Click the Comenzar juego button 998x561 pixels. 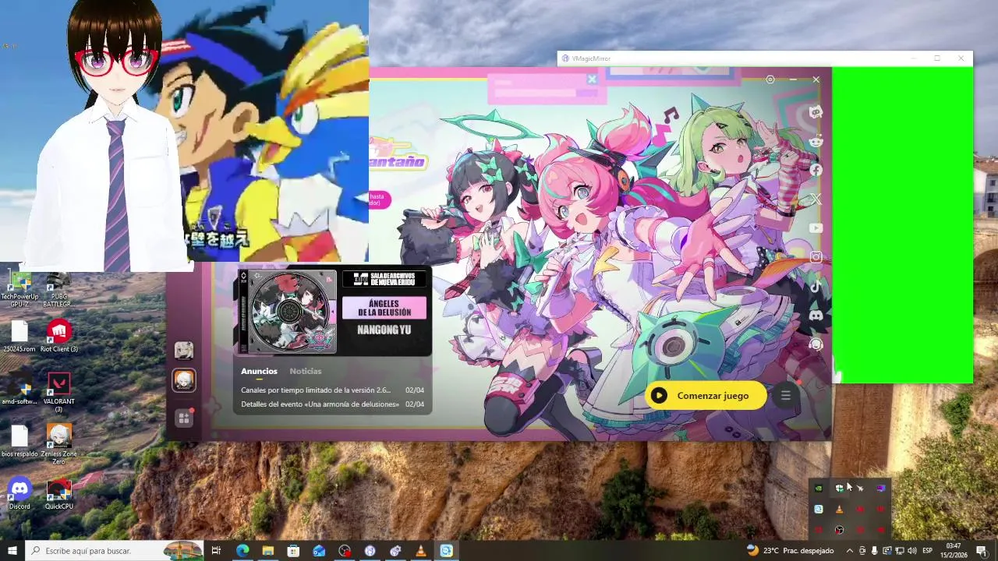click(x=706, y=395)
